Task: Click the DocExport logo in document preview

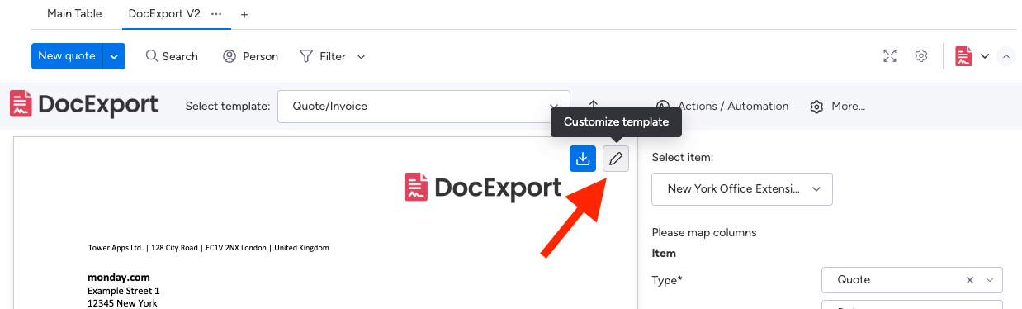Action: pos(483,188)
